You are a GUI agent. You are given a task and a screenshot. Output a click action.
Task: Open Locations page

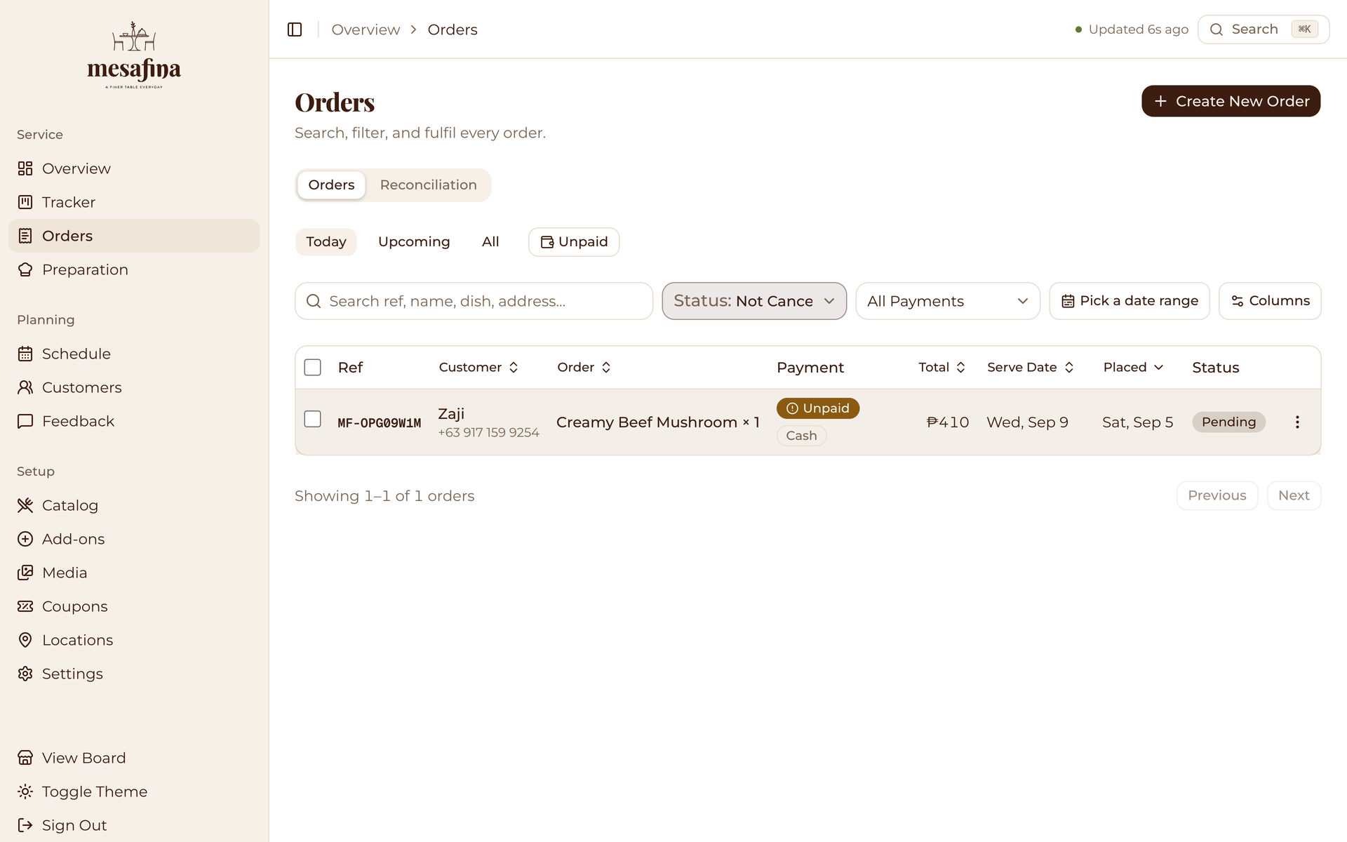pyautogui.click(x=134, y=640)
